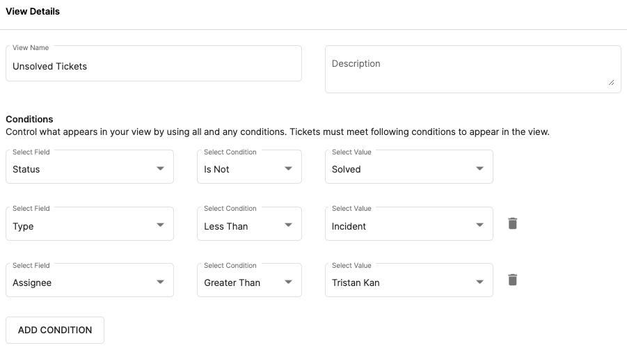
Task: Grab the Description resize handle
Action: pyautogui.click(x=612, y=82)
